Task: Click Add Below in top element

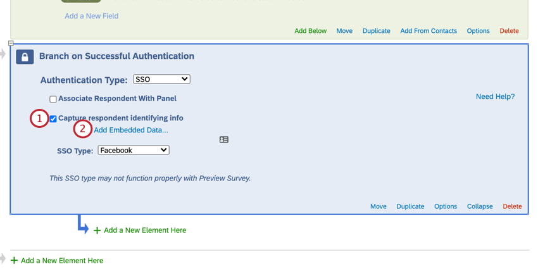Action: click(310, 31)
